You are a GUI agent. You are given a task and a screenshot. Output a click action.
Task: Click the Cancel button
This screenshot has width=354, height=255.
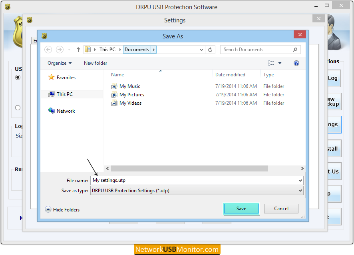click(281, 209)
